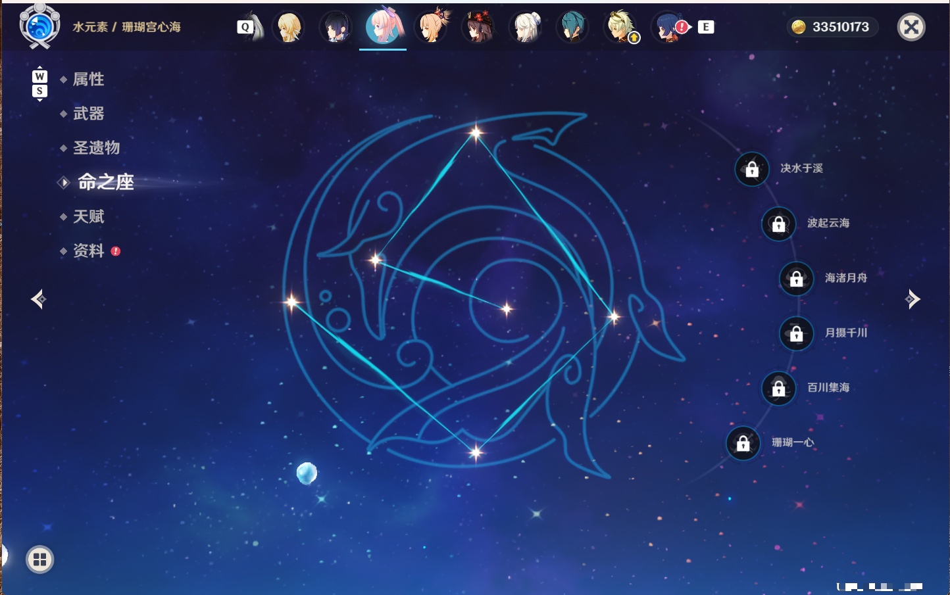
Task: Open the 武器 weapon menu
Action: 88,114
